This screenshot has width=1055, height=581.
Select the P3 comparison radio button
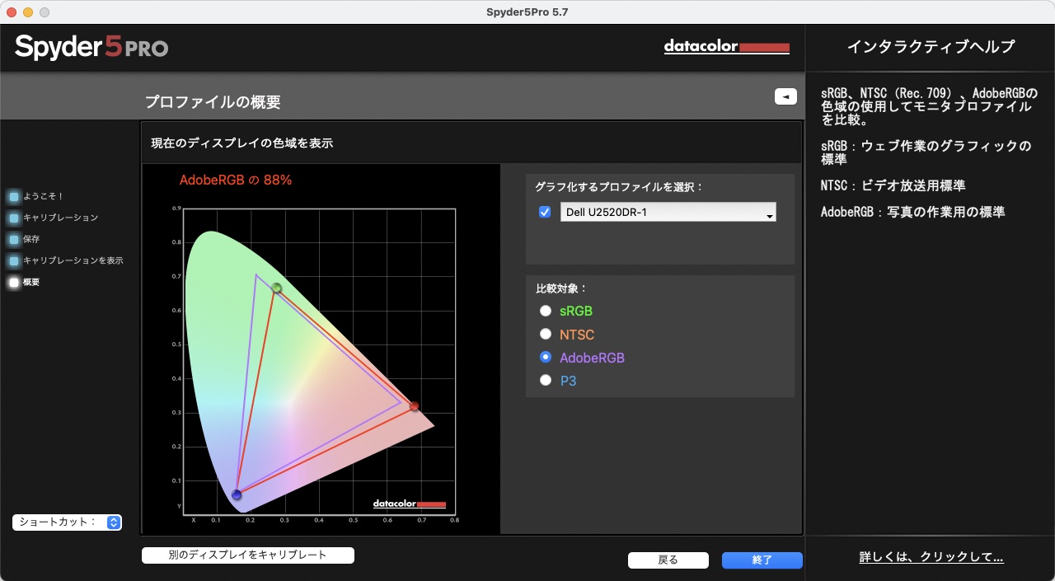point(545,380)
